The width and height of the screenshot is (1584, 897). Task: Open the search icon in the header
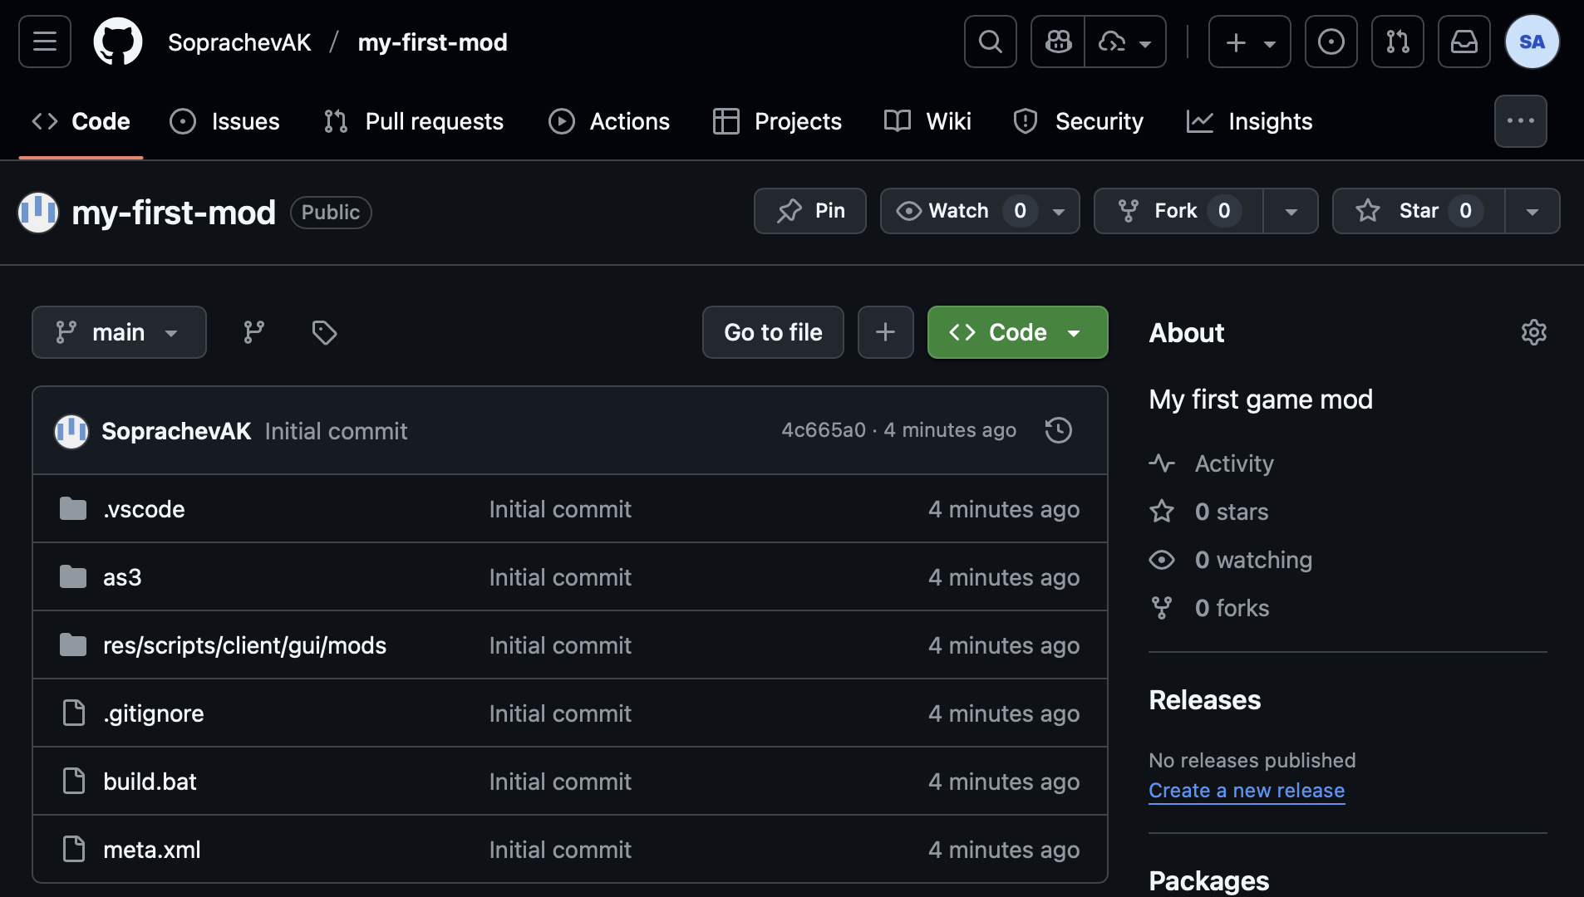coord(989,42)
